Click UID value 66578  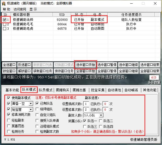tap(62, 29)
